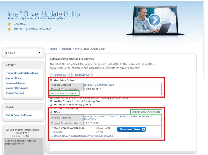Open the SATA RAID Controller product link

[118, 118]
